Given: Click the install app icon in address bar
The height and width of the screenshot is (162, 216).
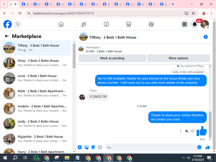Looking at the screenshot, I should click(x=186, y=13).
